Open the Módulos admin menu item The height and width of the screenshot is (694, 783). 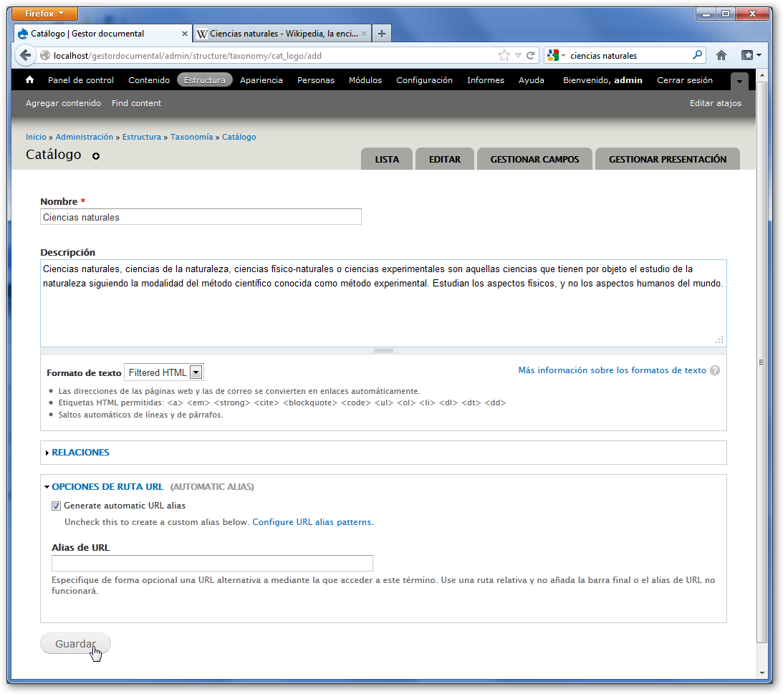pos(365,80)
